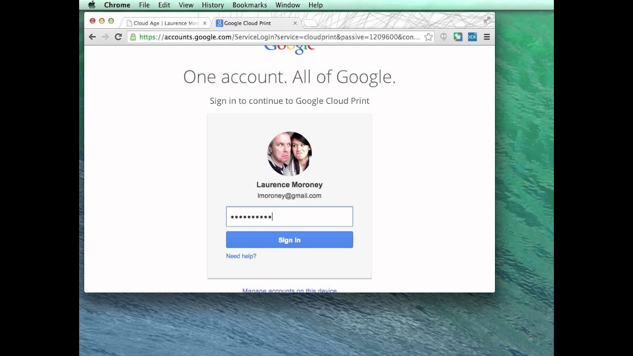Click Manage accounts on this device link

click(289, 291)
